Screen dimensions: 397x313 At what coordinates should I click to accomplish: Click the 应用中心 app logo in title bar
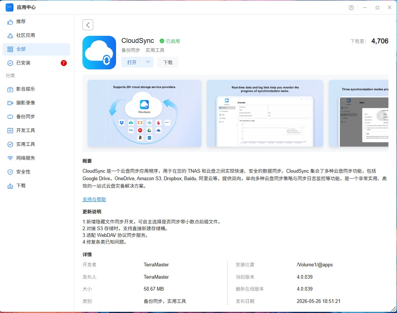[9, 7]
